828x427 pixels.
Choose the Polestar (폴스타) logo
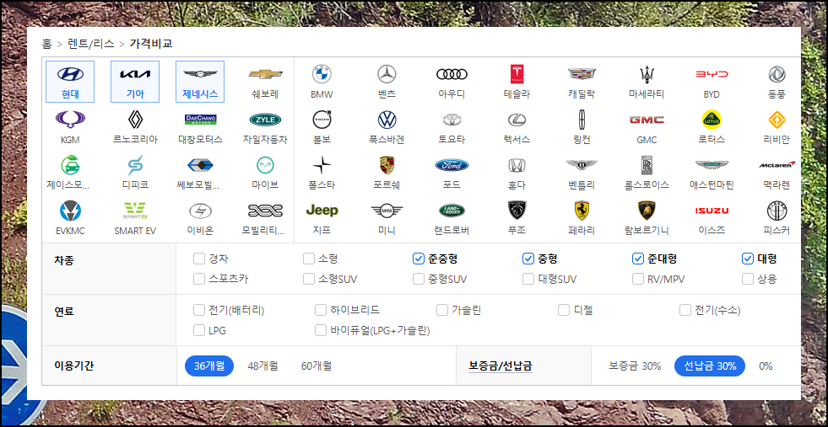click(x=322, y=165)
